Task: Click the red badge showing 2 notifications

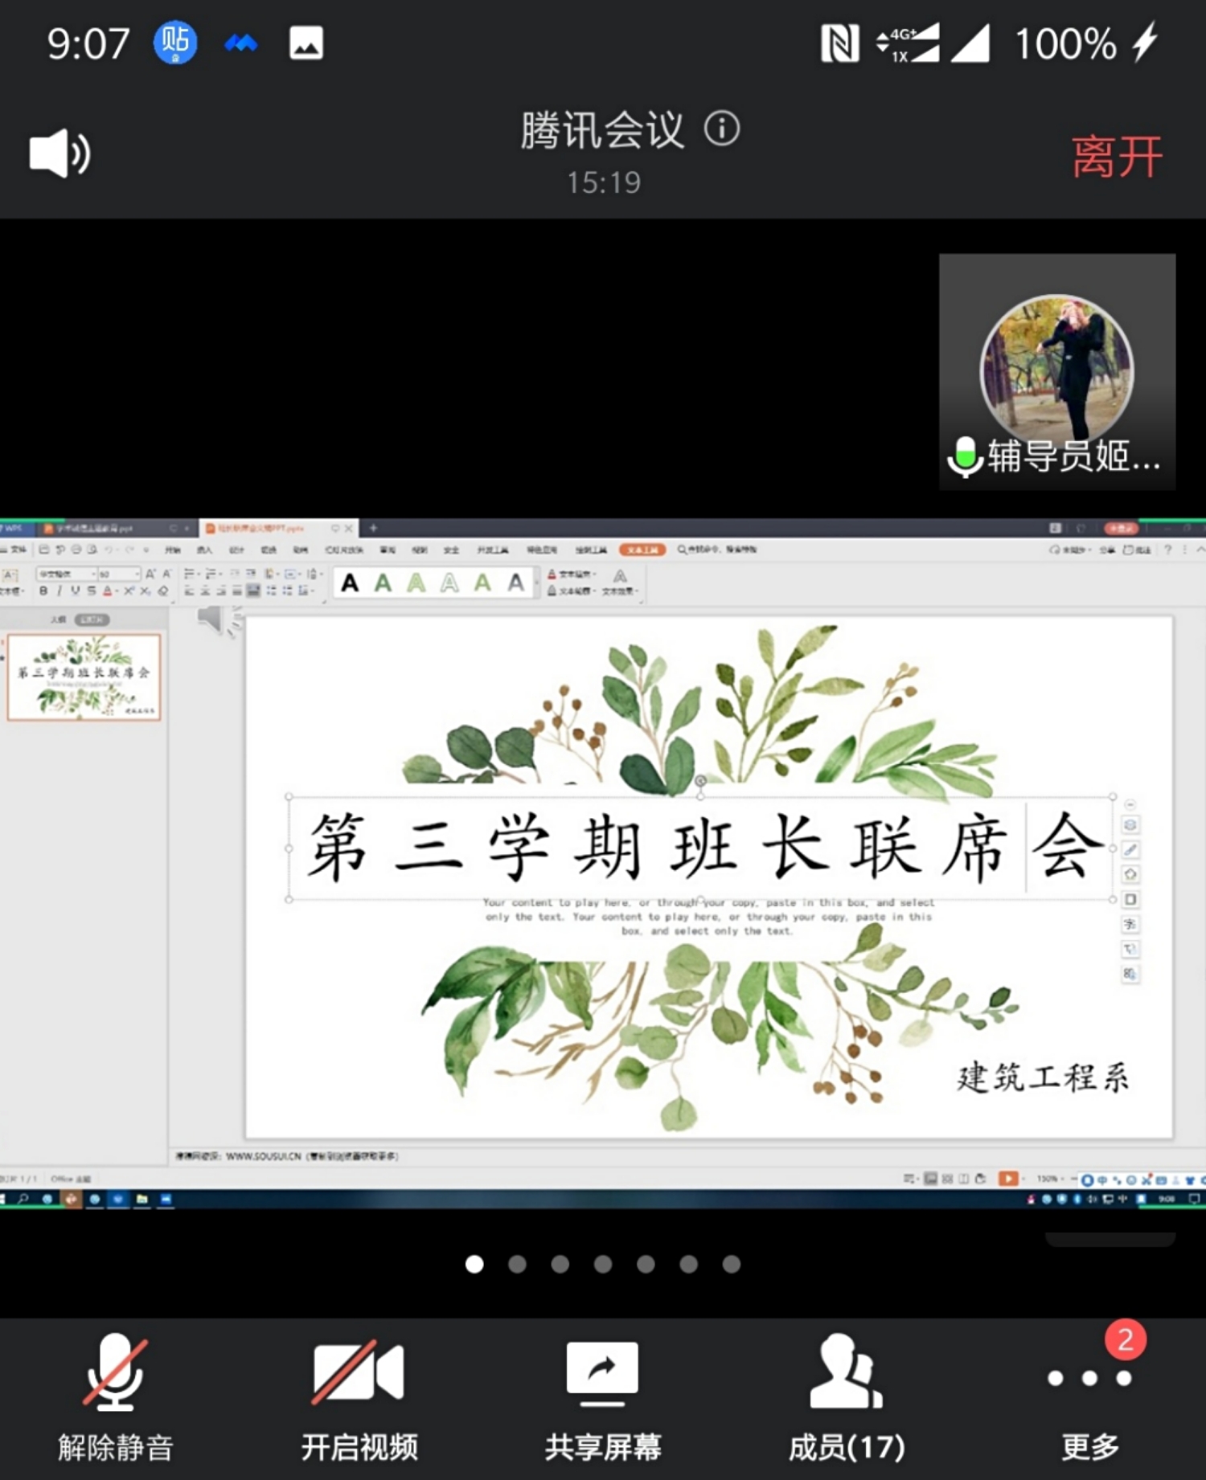Action: coord(1125,1339)
